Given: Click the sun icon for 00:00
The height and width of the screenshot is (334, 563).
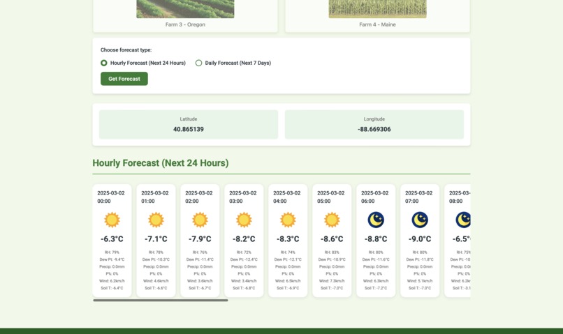Looking at the screenshot, I should pos(112,220).
